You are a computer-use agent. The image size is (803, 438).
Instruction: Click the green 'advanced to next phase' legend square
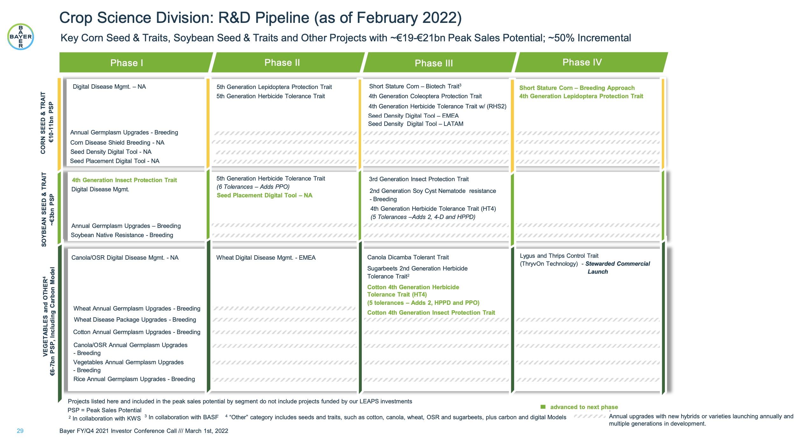[543, 407]
